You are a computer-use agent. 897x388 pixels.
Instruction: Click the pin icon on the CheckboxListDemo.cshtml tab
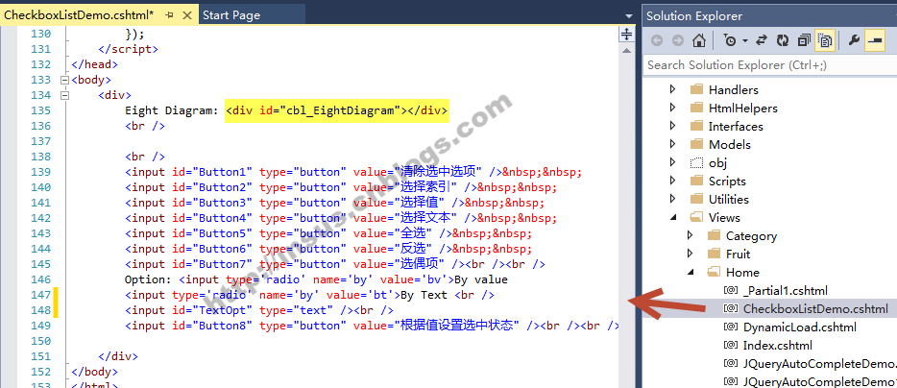pyautogui.click(x=169, y=15)
